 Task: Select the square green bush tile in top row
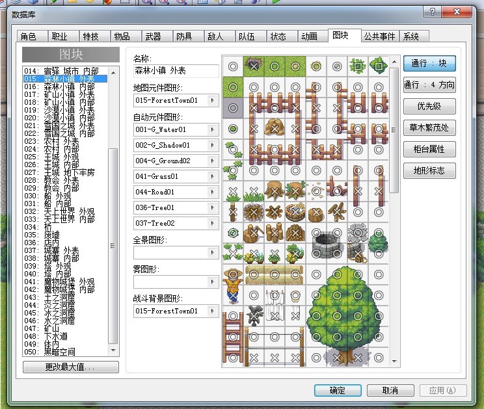(358, 66)
